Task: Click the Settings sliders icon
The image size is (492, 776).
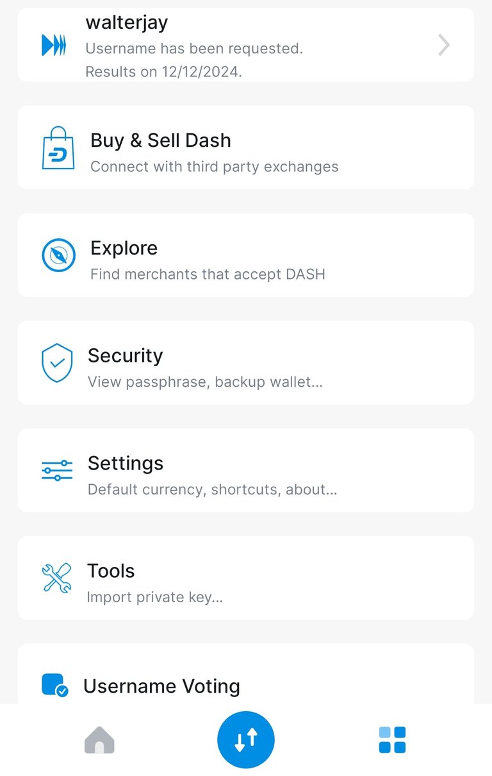Action: pos(57,471)
